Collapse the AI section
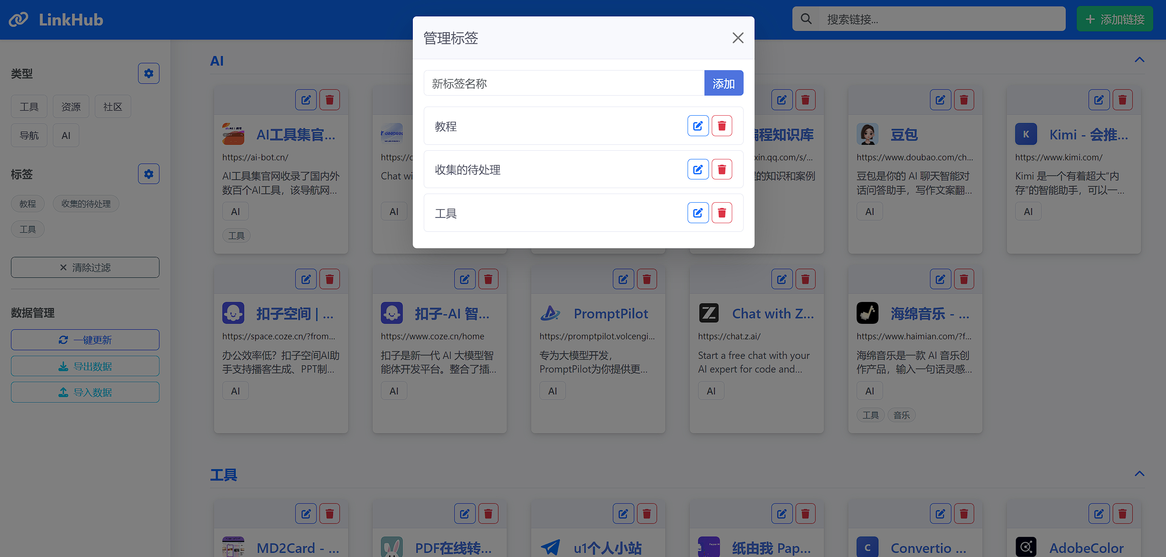This screenshot has height=557, width=1166. pos(1139,60)
